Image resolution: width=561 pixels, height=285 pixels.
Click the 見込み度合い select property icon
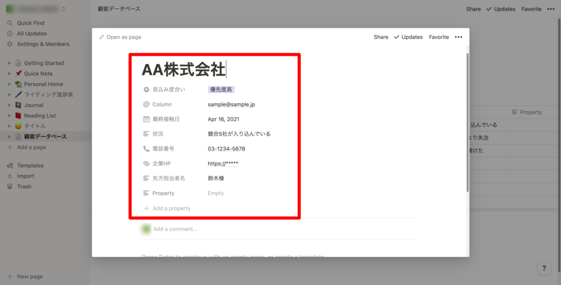coord(146,90)
